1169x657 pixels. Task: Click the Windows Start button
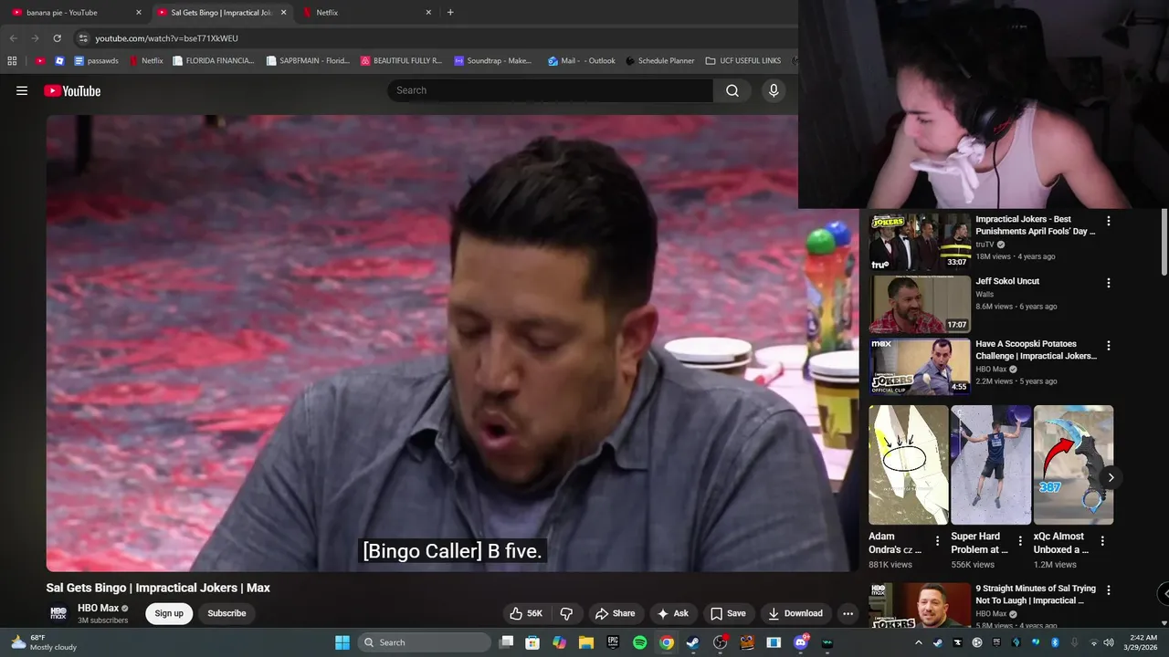click(342, 642)
